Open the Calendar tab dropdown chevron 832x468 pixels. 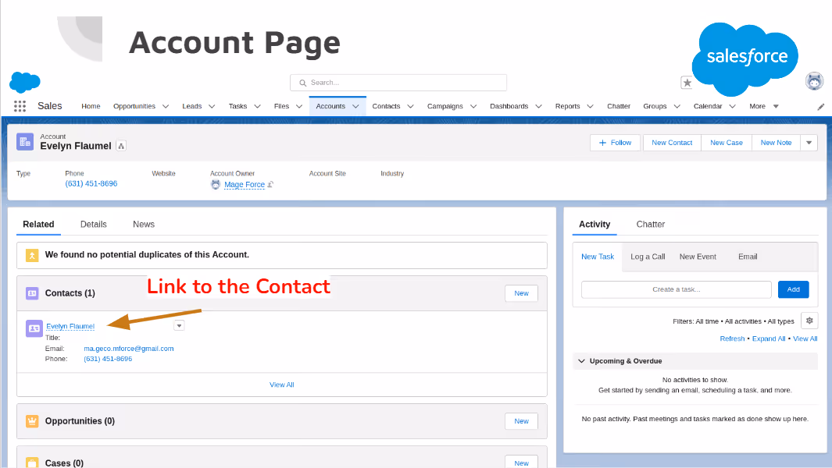[x=732, y=106]
